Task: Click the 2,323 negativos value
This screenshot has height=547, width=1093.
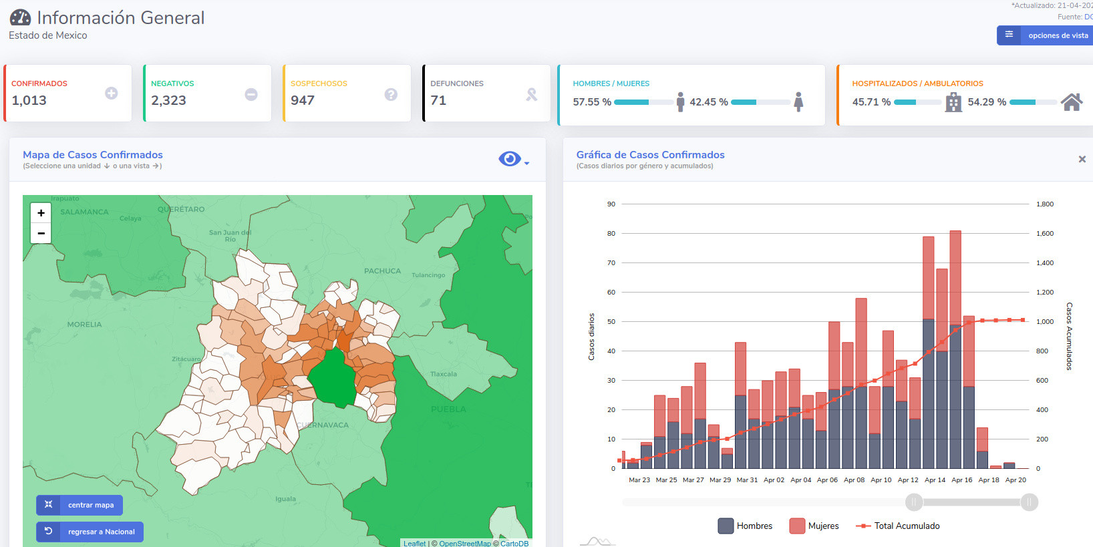Action: (x=168, y=100)
